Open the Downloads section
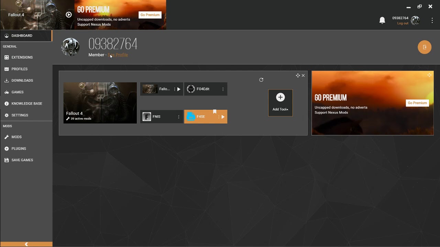 point(26,81)
